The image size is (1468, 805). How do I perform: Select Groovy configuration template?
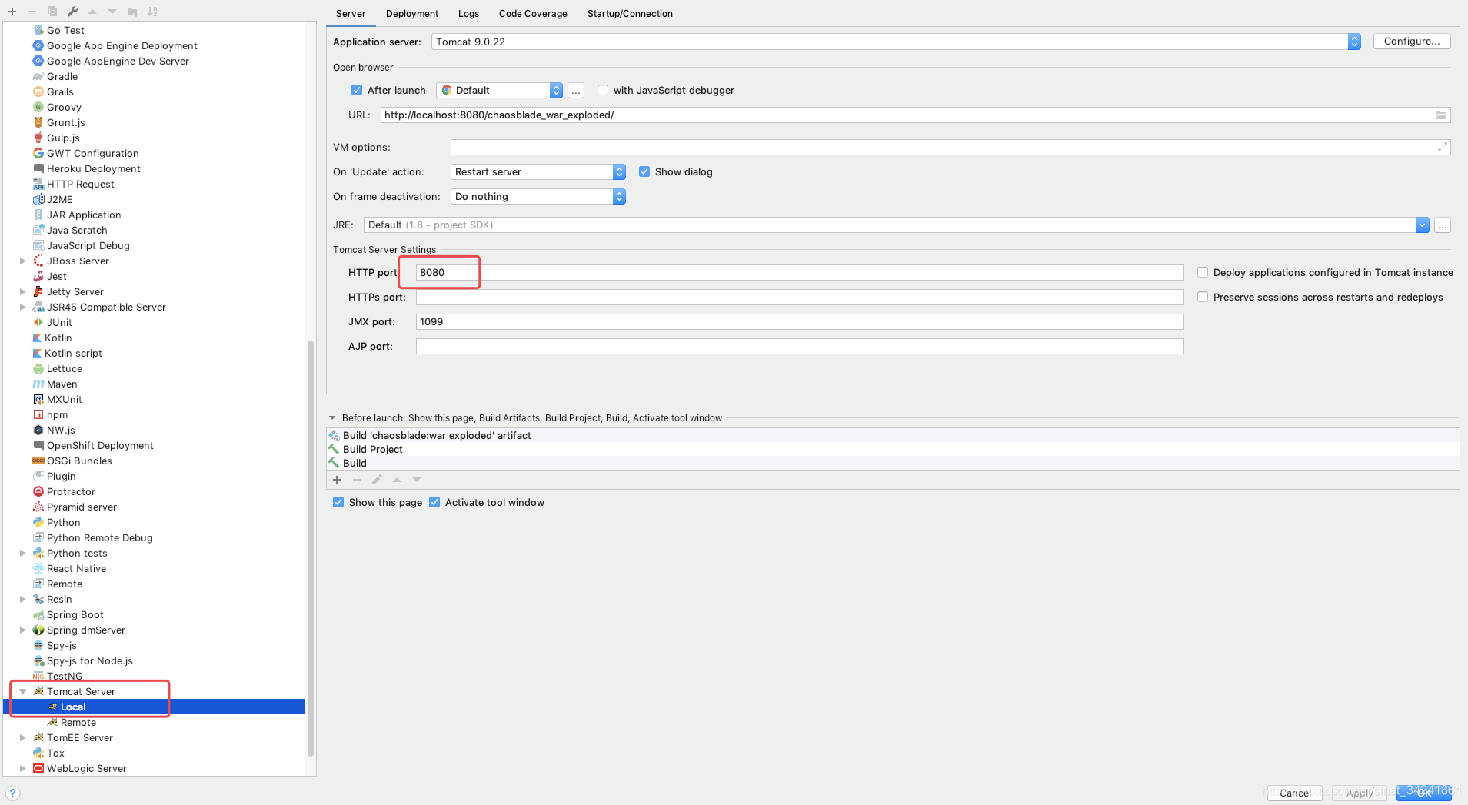pos(64,107)
